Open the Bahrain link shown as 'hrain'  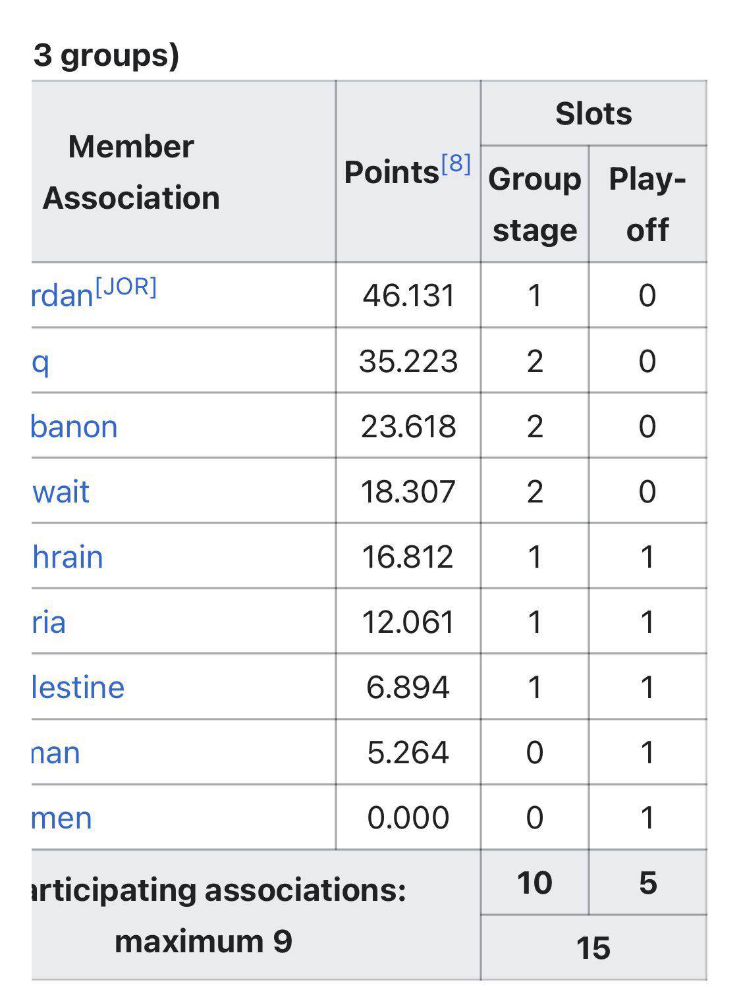[x=68, y=557]
